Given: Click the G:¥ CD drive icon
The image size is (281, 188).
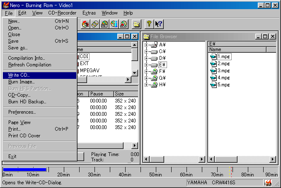Looking at the screenshot, I should pyautogui.click(x=154, y=78).
